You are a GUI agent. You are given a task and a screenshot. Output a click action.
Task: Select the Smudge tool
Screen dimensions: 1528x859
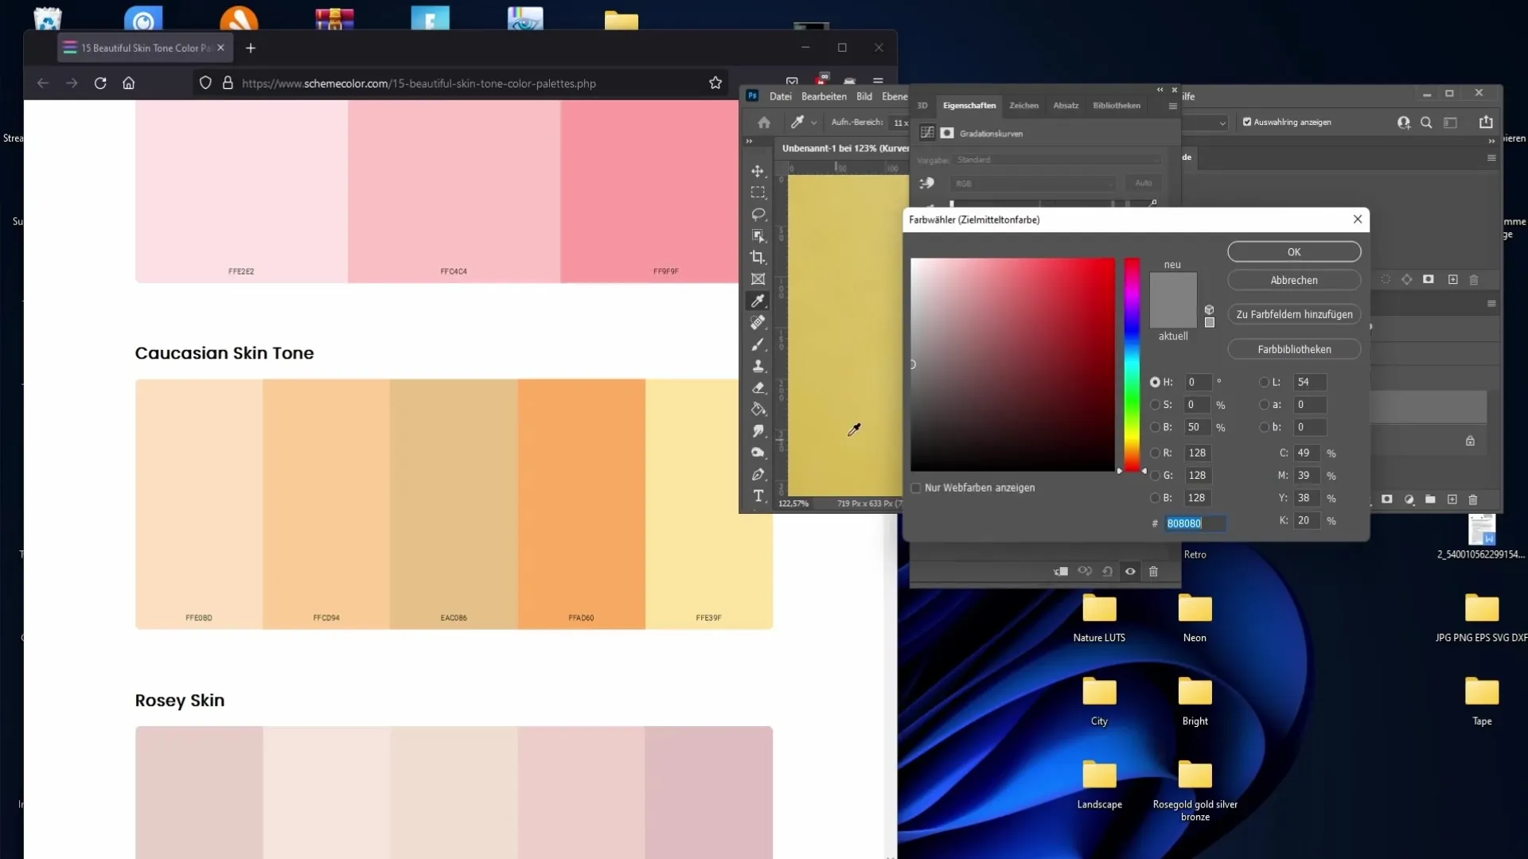(758, 431)
